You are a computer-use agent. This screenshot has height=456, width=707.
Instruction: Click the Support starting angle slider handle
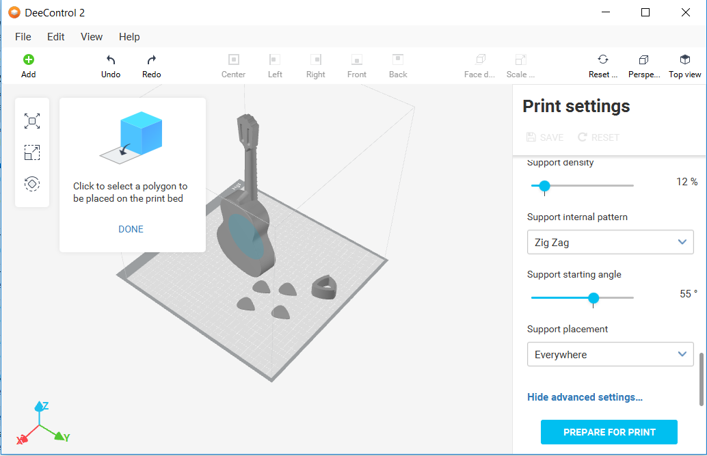(593, 297)
